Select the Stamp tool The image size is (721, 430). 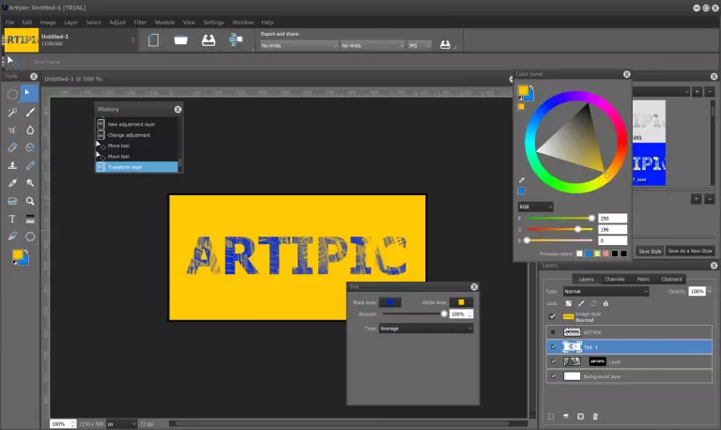click(x=12, y=165)
